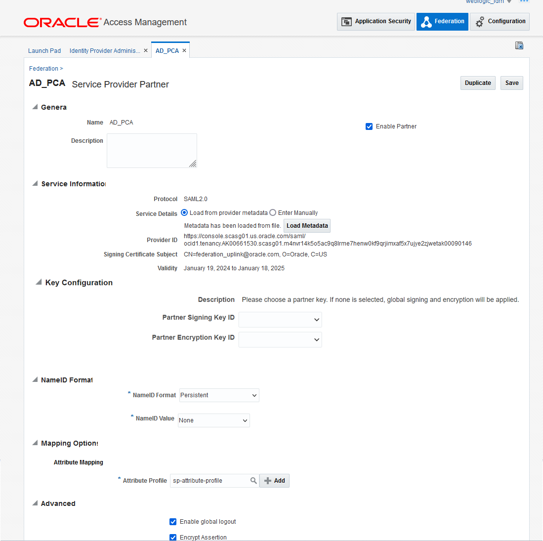
Task: Click the SAML2.0 protocol value
Action: (x=196, y=199)
